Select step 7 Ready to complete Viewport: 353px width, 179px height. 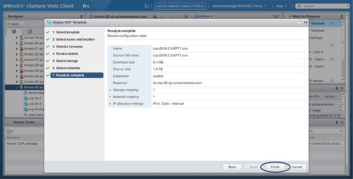[x=77, y=75]
